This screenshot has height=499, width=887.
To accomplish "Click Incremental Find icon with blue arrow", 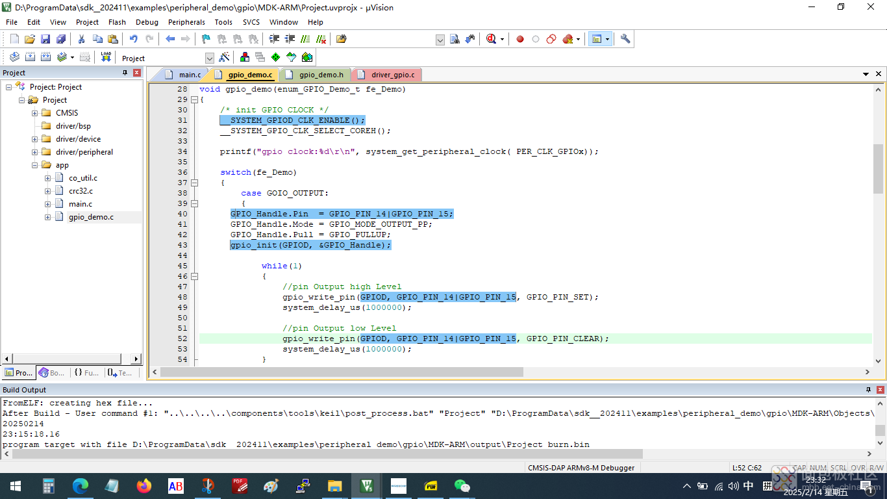I will 470,39.
